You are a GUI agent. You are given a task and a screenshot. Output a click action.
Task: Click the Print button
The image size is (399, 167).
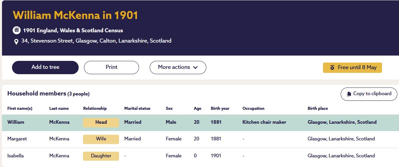pos(111,67)
